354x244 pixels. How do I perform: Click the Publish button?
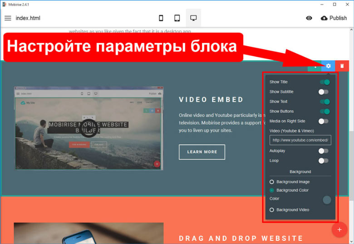pos(334,18)
